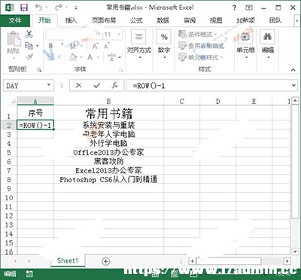Screen dimensions: 301x280
Task: Click the Copy icon in clipboard group
Action: [29, 46]
